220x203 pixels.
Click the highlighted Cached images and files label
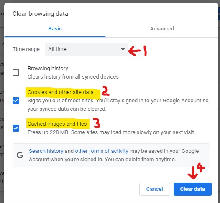[57, 124]
